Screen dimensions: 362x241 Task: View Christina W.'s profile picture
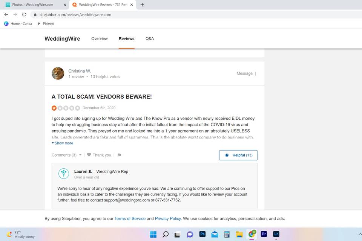tap(58, 73)
